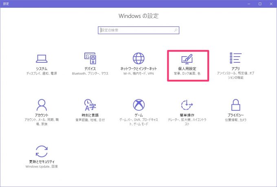Click the 時刻と言語 label
Viewport: 277px width, 187px height.
[x=90, y=115]
